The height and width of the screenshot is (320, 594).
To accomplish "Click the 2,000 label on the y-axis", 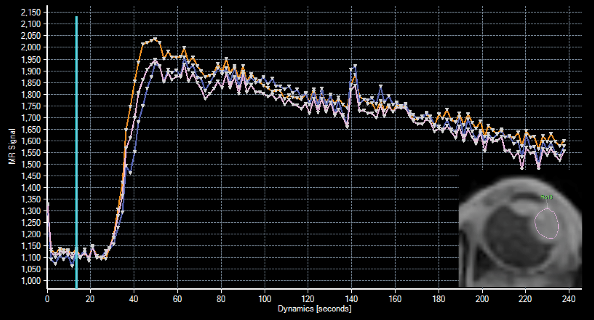I will click(x=30, y=47).
